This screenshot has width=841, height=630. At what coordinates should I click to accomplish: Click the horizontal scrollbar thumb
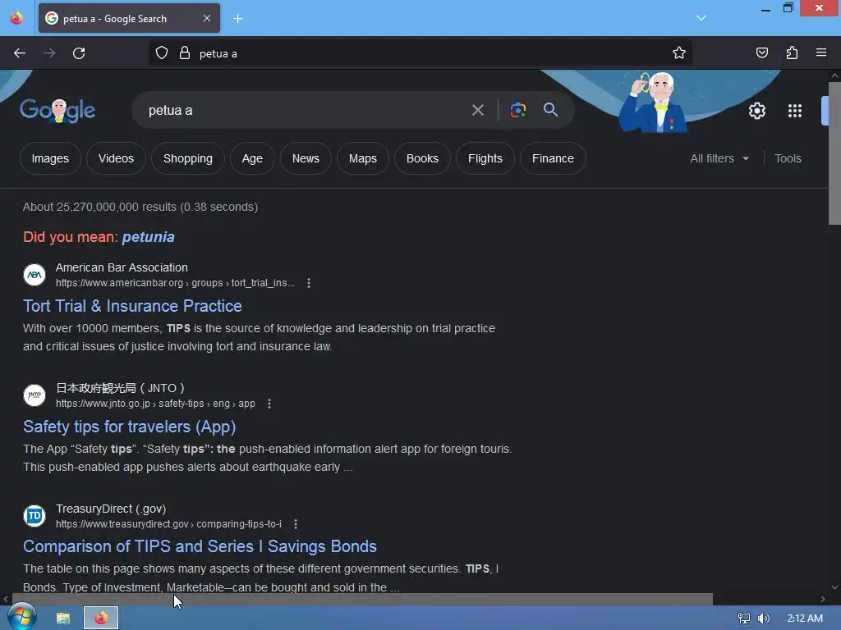coord(362,599)
